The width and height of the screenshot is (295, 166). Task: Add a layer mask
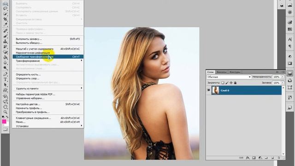point(254,158)
